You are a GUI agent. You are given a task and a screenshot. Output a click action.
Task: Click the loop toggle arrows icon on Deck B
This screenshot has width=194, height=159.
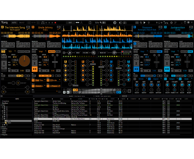59,46
